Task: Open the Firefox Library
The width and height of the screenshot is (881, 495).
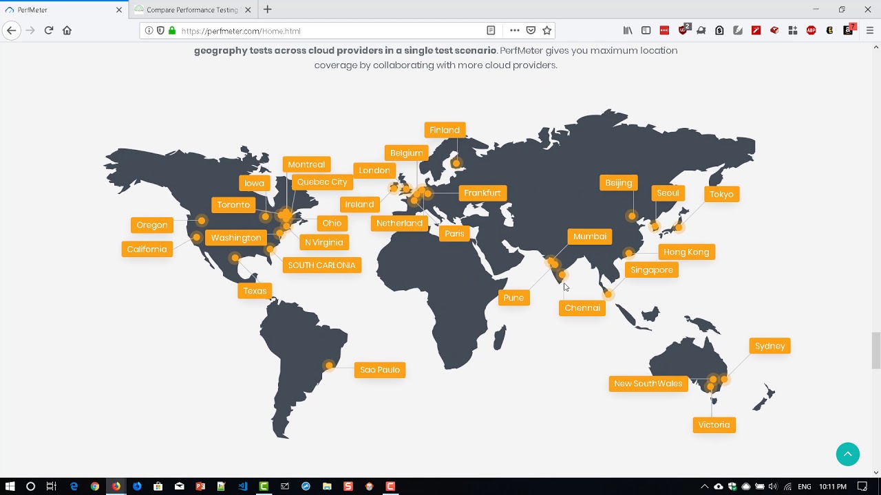Action: pyautogui.click(x=628, y=30)
